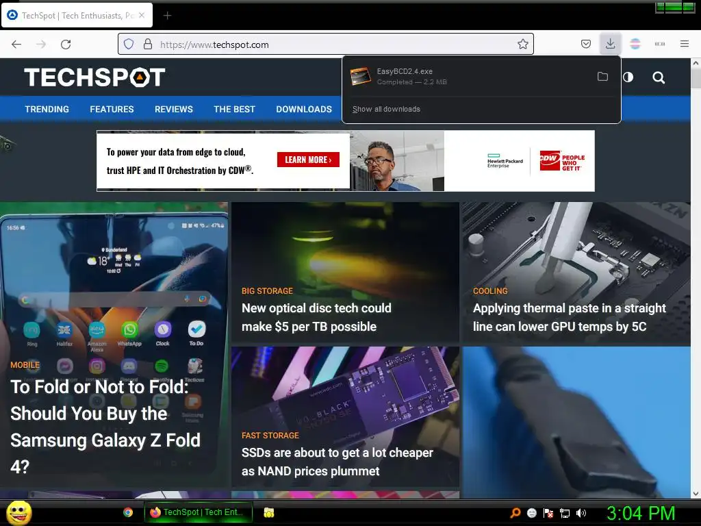Open network status tray icon
701x526 pixels.
[565, 513]
